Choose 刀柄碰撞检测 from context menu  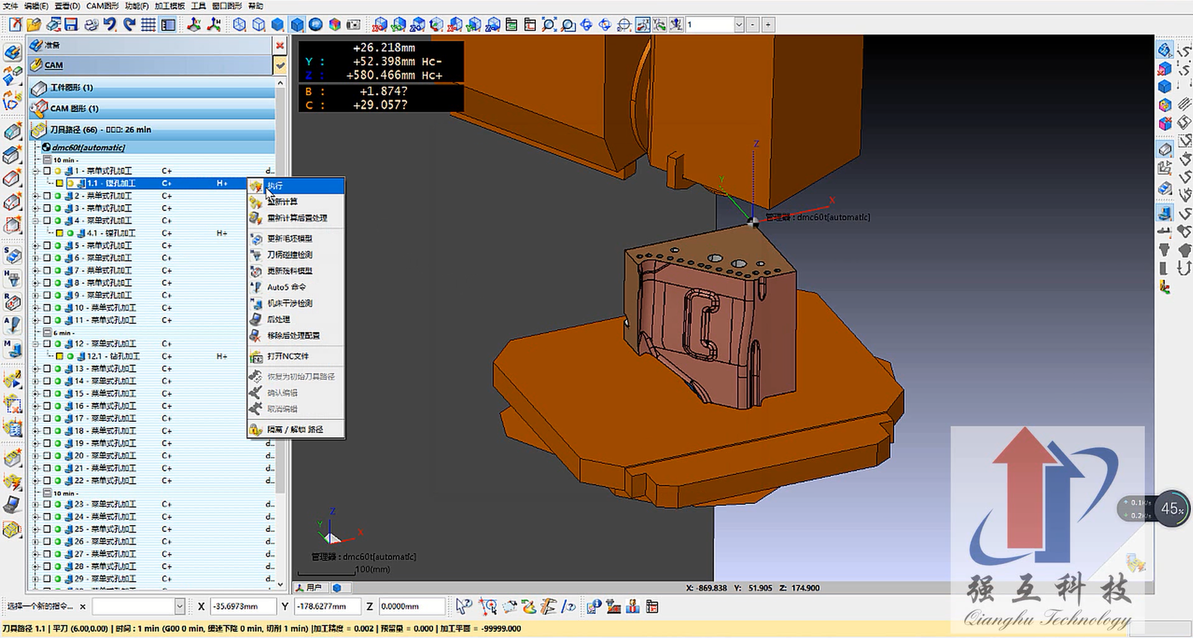[x=296, y=255]
